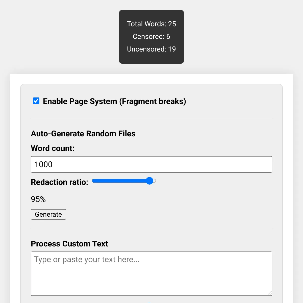Click the 95% ratio value text
The width and height of the screenshot is (303, 303).
coord(38,199)
